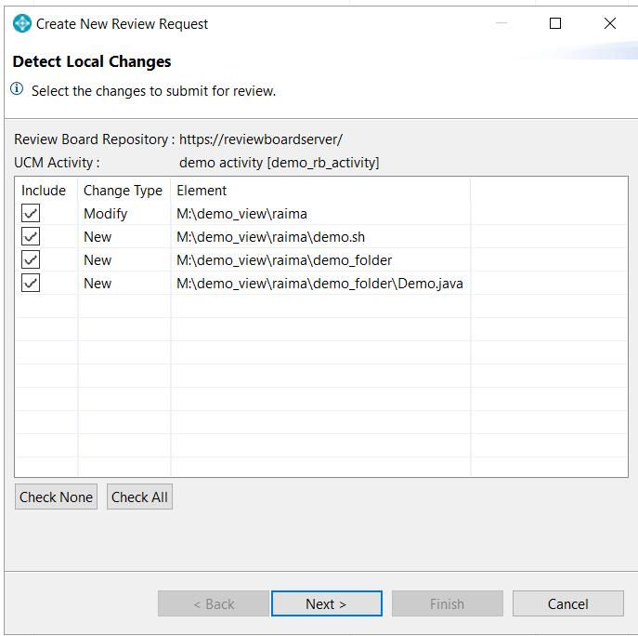Proceed with the Next > button
This screenshot has width=638, height=636.
point(327,603)
